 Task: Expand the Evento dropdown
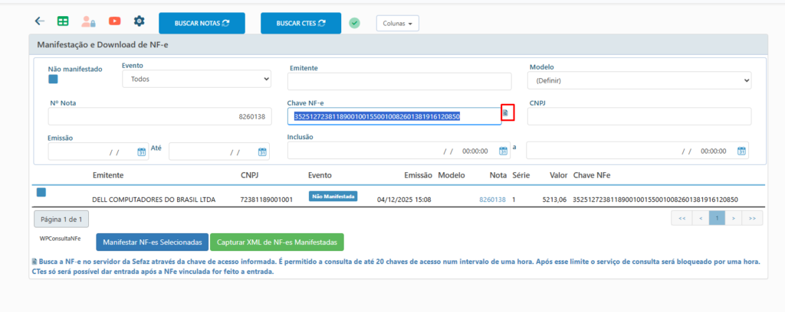click(197, 79)
